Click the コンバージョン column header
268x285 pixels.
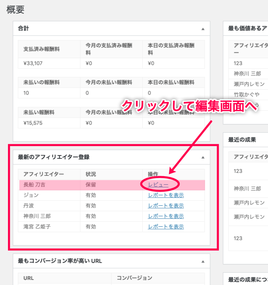point(134,278)
